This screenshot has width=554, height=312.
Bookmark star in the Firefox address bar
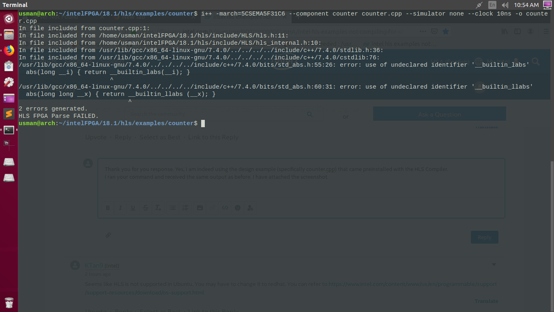pyautogui.click(x=445, y=32)
